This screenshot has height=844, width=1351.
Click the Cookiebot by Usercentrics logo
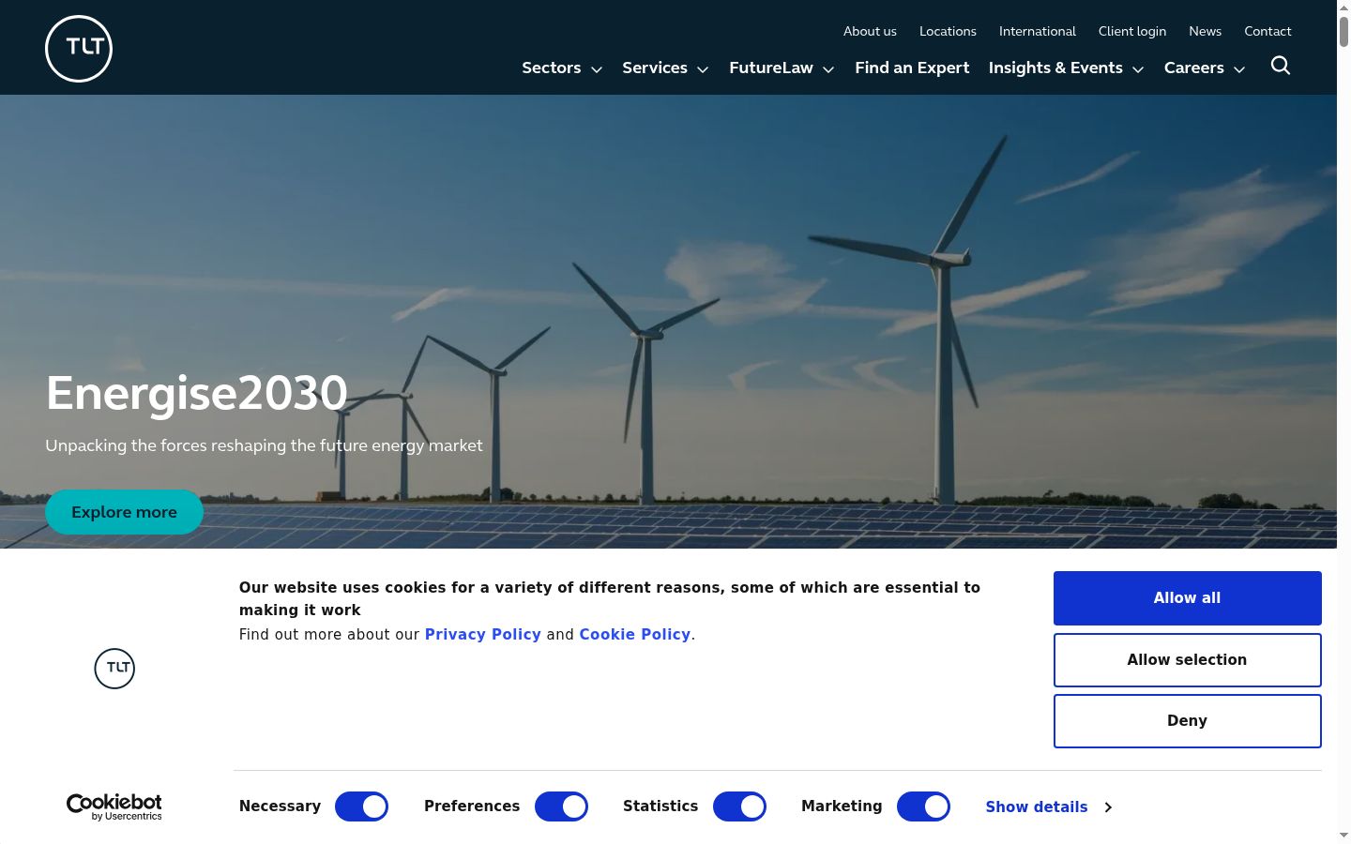[x=114, y=806]
